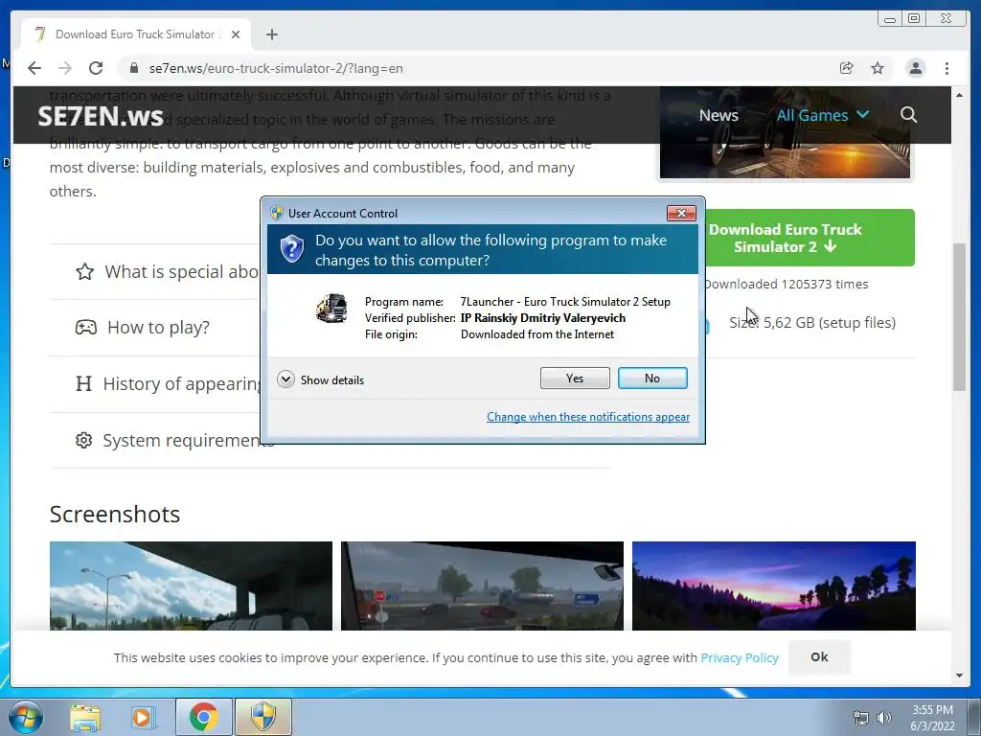Click Change when these notifications appear link
Screen dimensions: 981x736
click(588, 417)
